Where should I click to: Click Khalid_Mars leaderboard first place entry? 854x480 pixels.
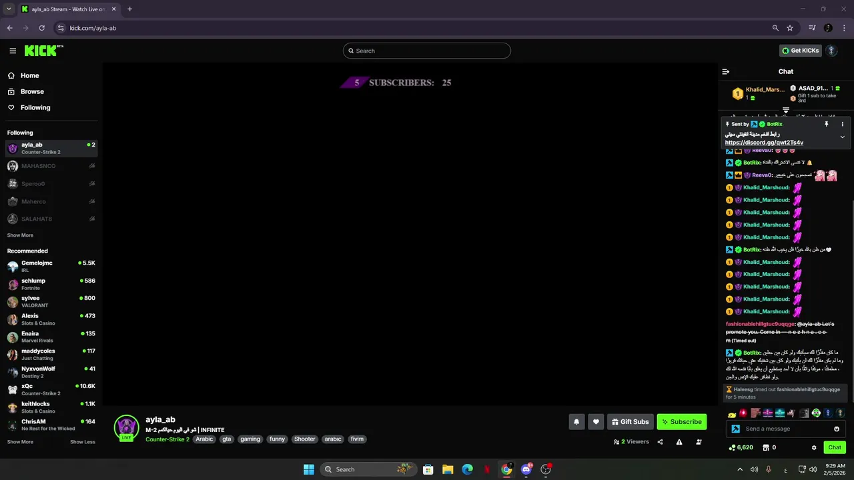point(759,93)
